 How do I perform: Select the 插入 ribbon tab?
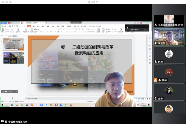point(34,26)
